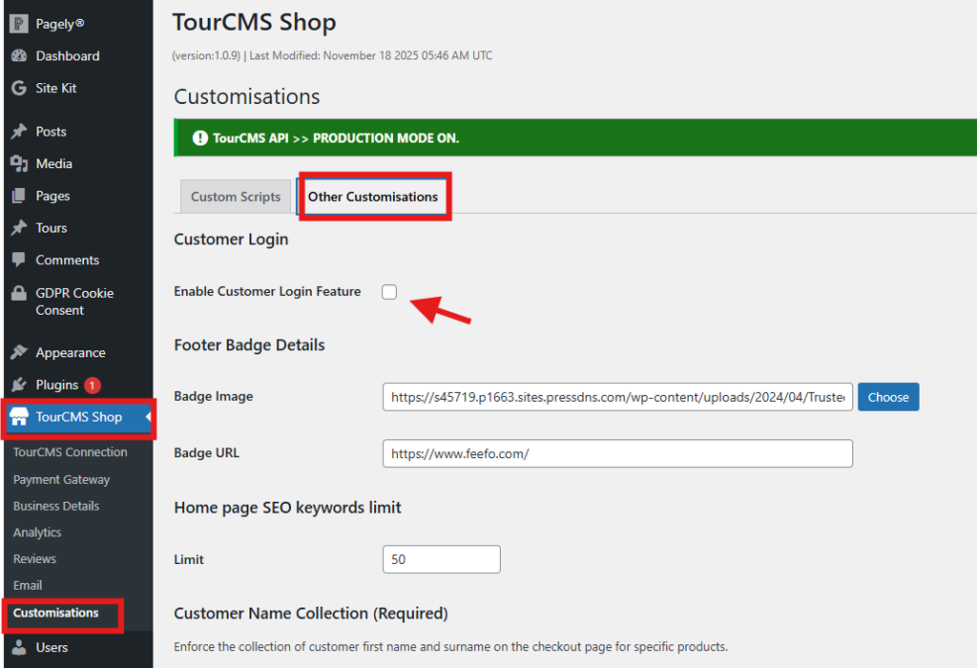The width and height of the screenshot is (977, 668).
Task: Click the Media library icon
Action: (x=19, y=164)
